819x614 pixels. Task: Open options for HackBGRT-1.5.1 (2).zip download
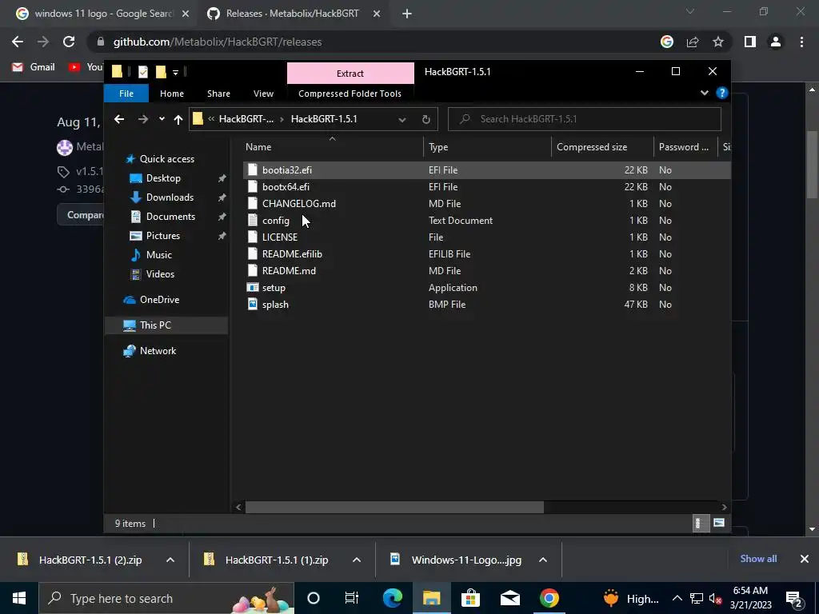coord(170,560)
